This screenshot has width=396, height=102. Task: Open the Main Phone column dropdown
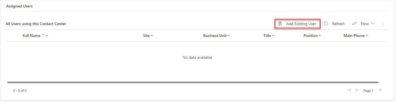click(367, 36)
